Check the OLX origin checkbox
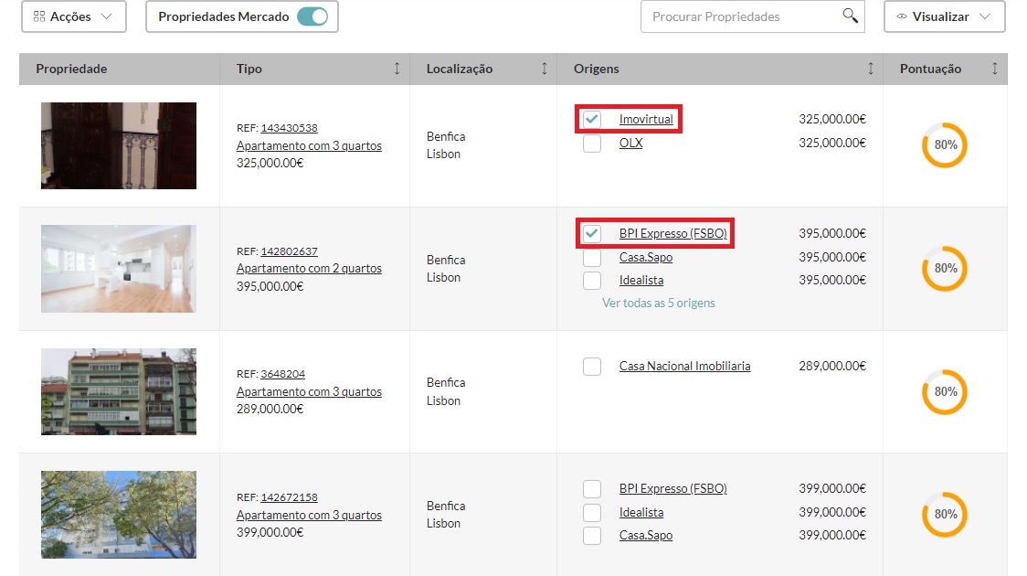Screen dimensions: 1027x576 coord(592,144)
